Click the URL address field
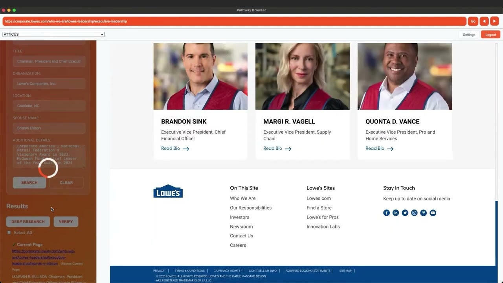This screenshot has width=503, height=283. click(x=234, y=21)
